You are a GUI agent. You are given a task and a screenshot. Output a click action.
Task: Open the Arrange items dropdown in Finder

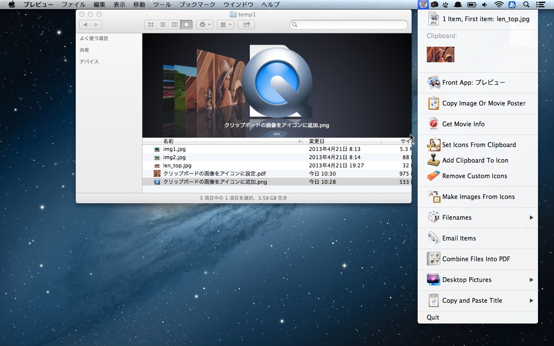(225, 25)
